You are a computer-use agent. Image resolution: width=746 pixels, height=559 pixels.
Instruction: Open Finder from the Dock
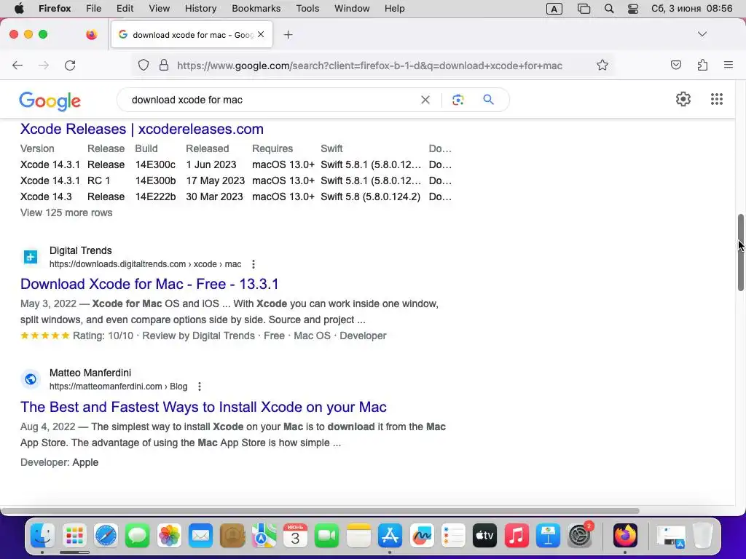pos(42,536)
